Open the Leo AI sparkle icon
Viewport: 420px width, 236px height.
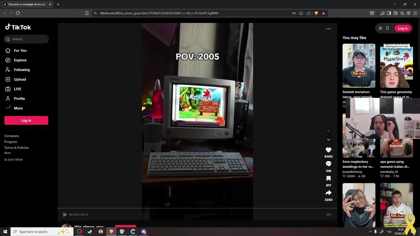(402, 13)
